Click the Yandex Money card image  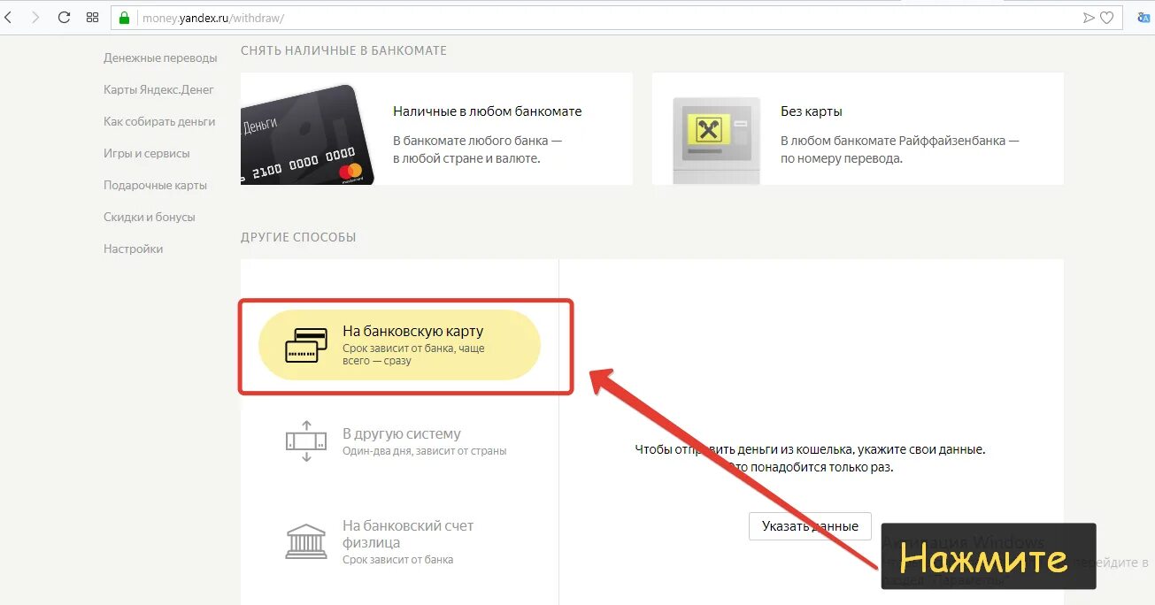(307, 134)
